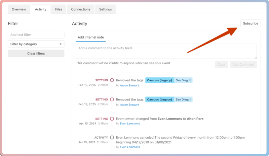This screenshot has width=269, height=156.
Task: Click the timeline circle for the 2:29pm entry
Action: (x=112, y=80)
